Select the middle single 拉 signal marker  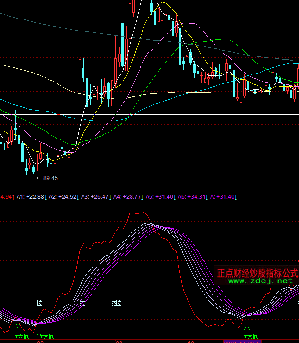(x=83, y=302)
